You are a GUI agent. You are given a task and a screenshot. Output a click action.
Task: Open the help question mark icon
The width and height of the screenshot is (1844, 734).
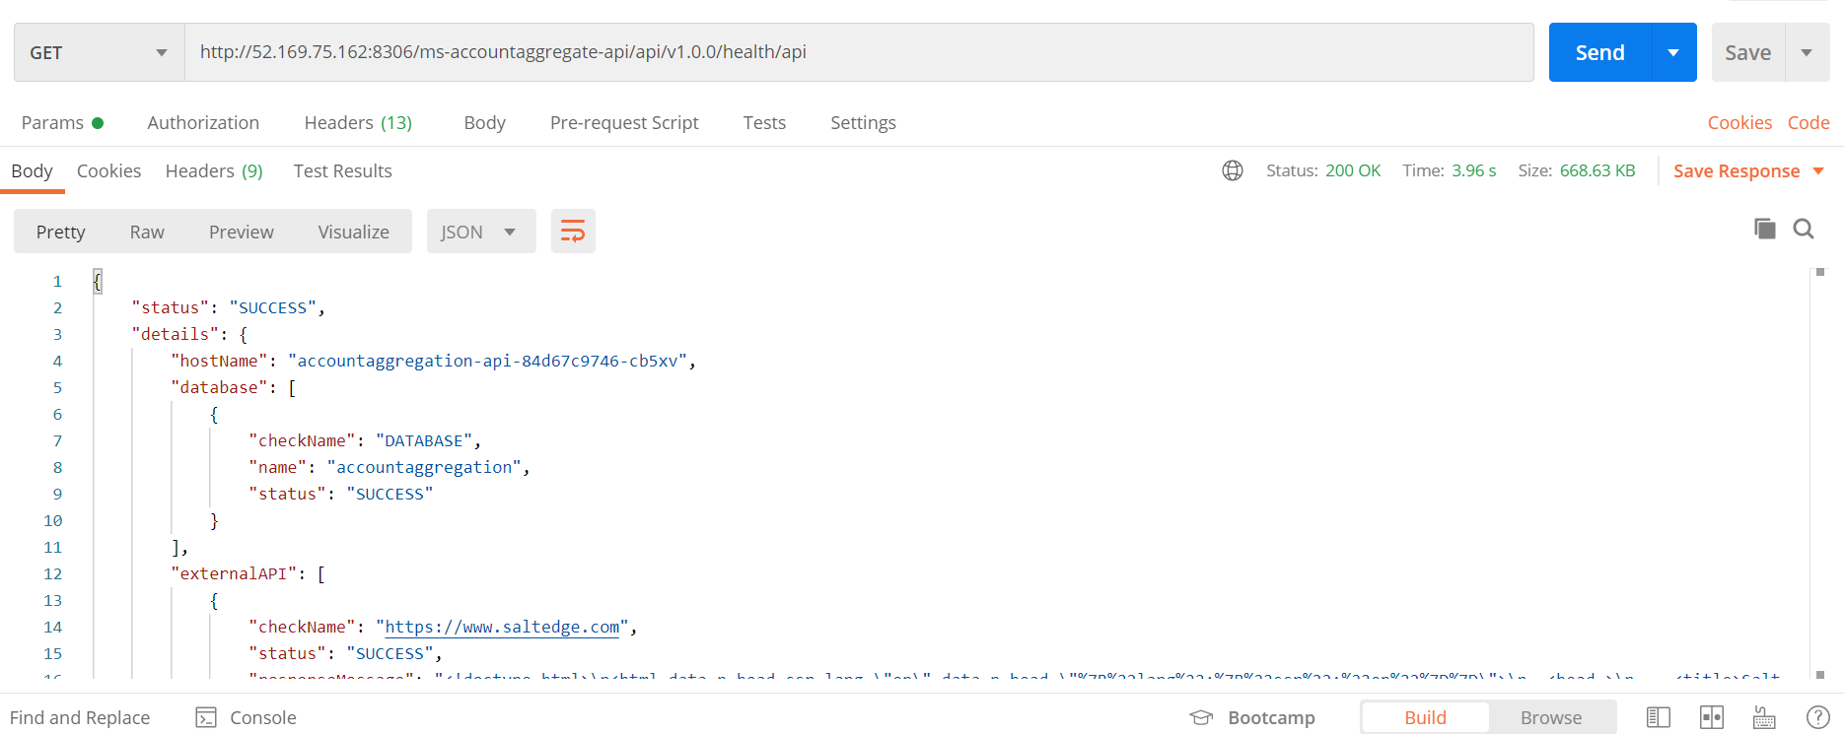point(1817,717)
